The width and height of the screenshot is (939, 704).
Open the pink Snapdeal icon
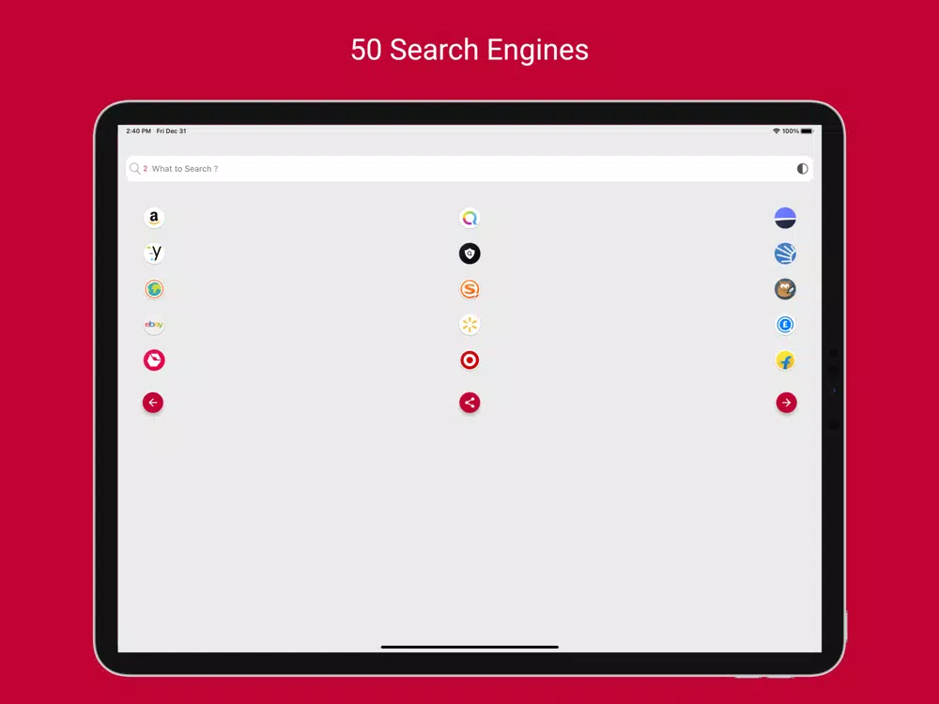154,360
